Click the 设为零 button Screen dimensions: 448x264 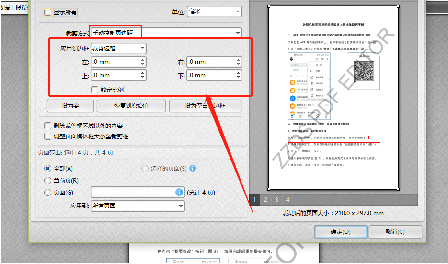pos(70,106)
